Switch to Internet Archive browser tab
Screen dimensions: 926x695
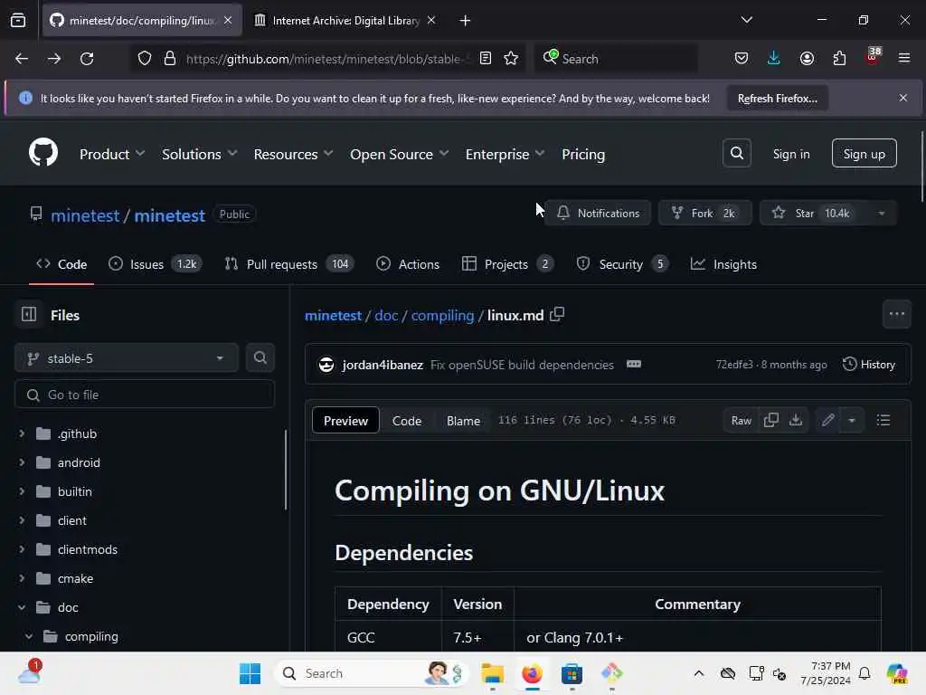[345, 21]
